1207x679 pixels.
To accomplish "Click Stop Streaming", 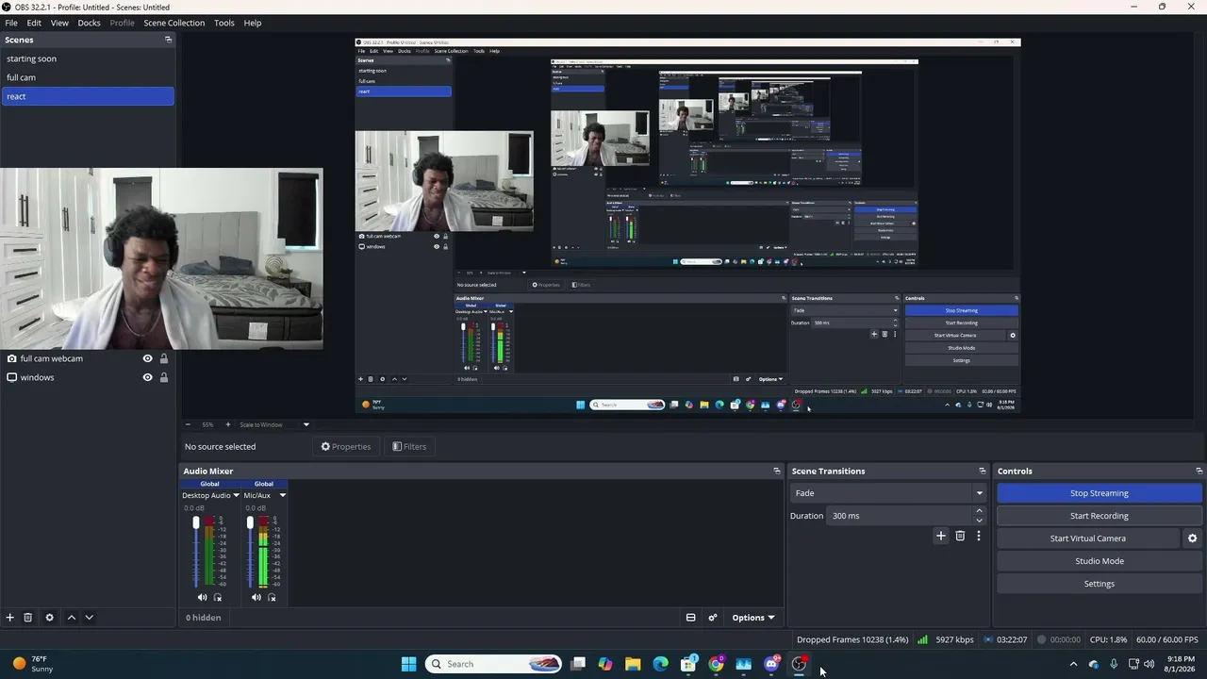I will coord(1100,493).
